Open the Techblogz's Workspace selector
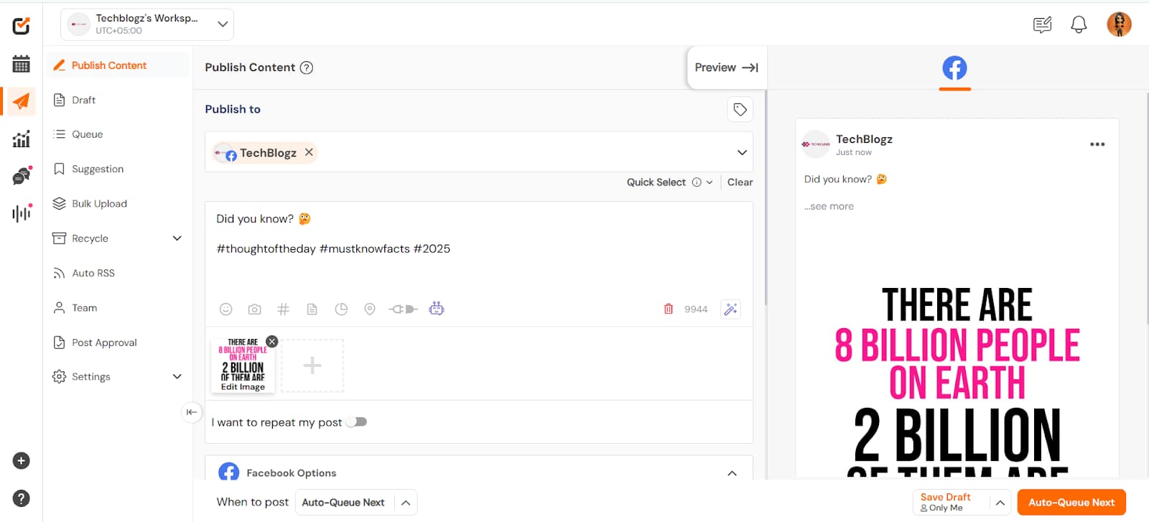1149x522 pixels. 147,24
